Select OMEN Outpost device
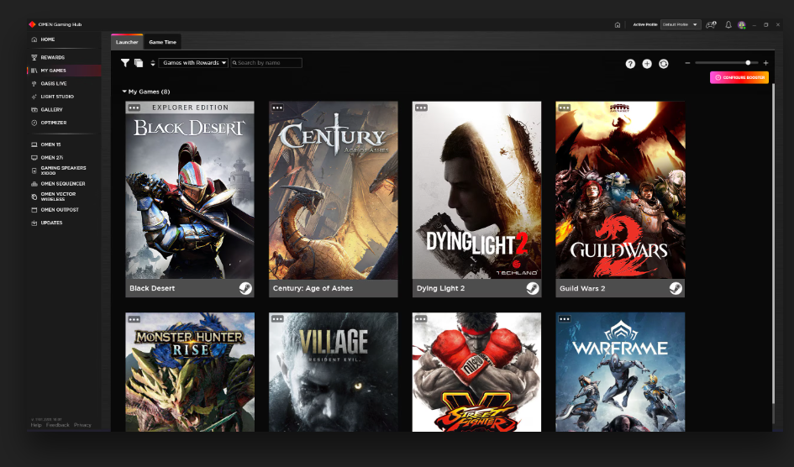Viewport: 794px width, 467px height. point(55,210)
